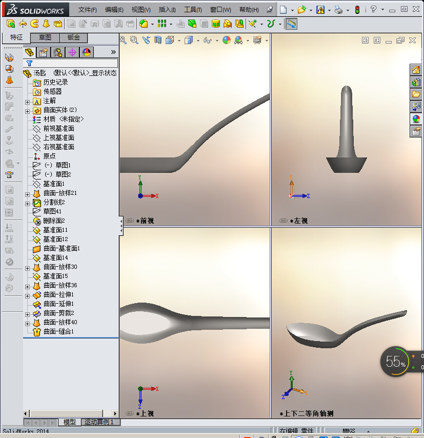Select the Section View icon
Image resolution: width=424 pixels, height=438 pixels.
tap(158, 40)
